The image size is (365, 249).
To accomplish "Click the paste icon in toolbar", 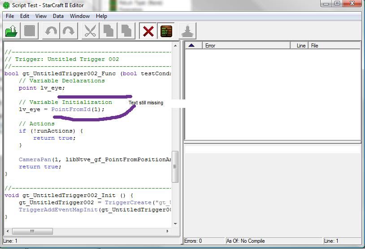I will pyautogui.click(x=127, y=31).
